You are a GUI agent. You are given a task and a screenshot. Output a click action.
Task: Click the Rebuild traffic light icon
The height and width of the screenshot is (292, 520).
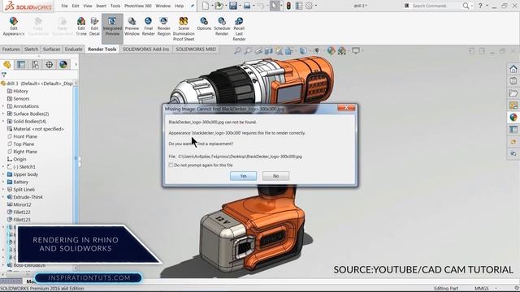click(x=288, y=6)
